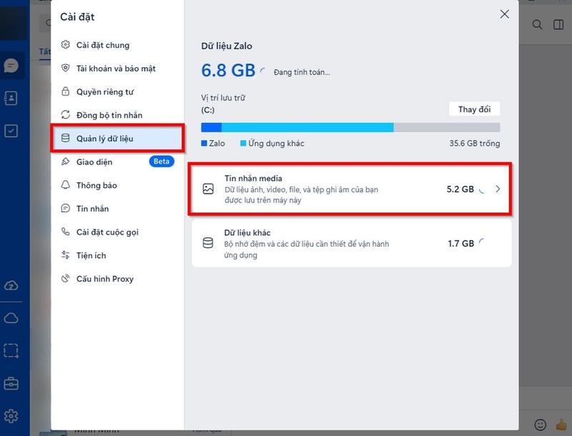Go to Đồng bộ tin nhắn section
The image size is (572, 436).
[x=117, y=115]
